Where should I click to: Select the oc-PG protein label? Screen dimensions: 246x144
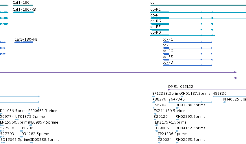tap(168, 51)
